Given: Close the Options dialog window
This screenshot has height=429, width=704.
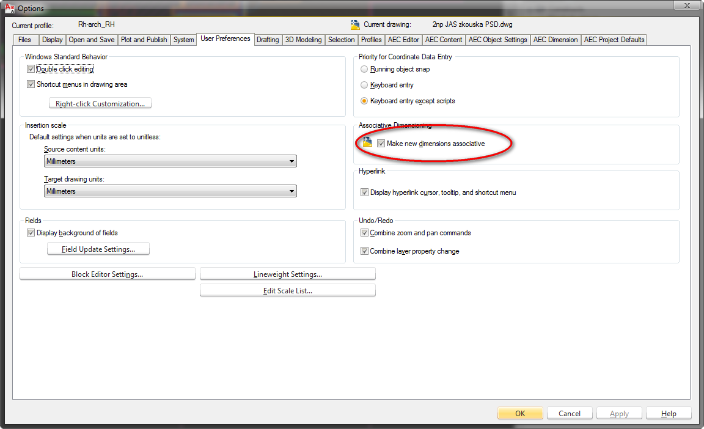Looking at the screenshot, I should click(687, 6).
